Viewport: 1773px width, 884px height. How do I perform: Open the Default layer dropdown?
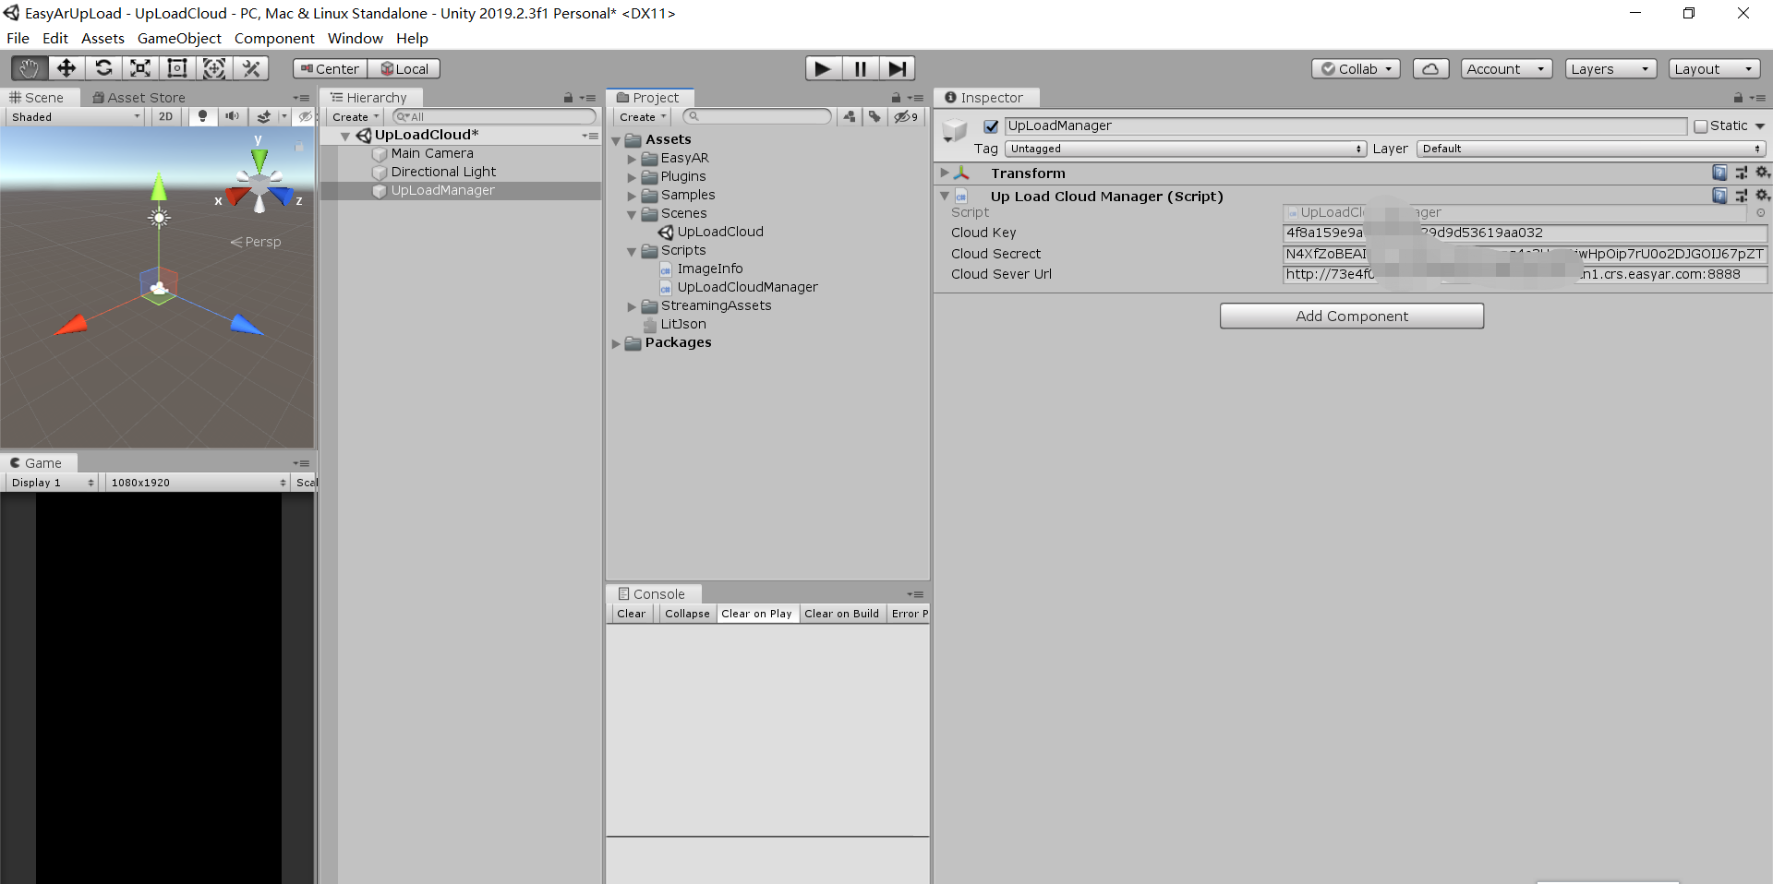(x=1591, y=149)
